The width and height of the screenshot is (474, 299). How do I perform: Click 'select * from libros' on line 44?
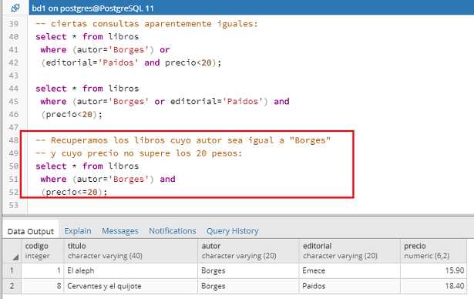click(87, 89)
